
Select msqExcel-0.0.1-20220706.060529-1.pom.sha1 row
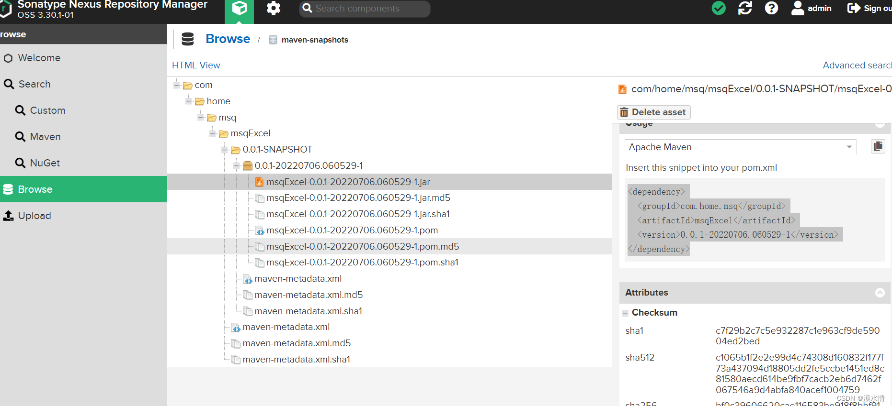(x=389, y=263)
